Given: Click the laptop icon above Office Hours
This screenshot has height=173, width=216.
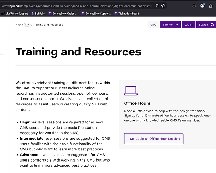Looking at the screenshot, I should (x=131, y=90).
